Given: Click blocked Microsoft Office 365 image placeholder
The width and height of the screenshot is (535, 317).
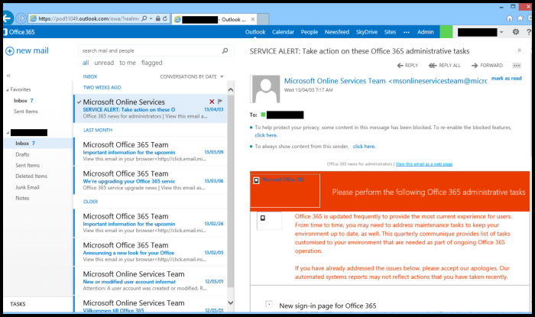Looking at the screenshot, I should click(285, 190).
